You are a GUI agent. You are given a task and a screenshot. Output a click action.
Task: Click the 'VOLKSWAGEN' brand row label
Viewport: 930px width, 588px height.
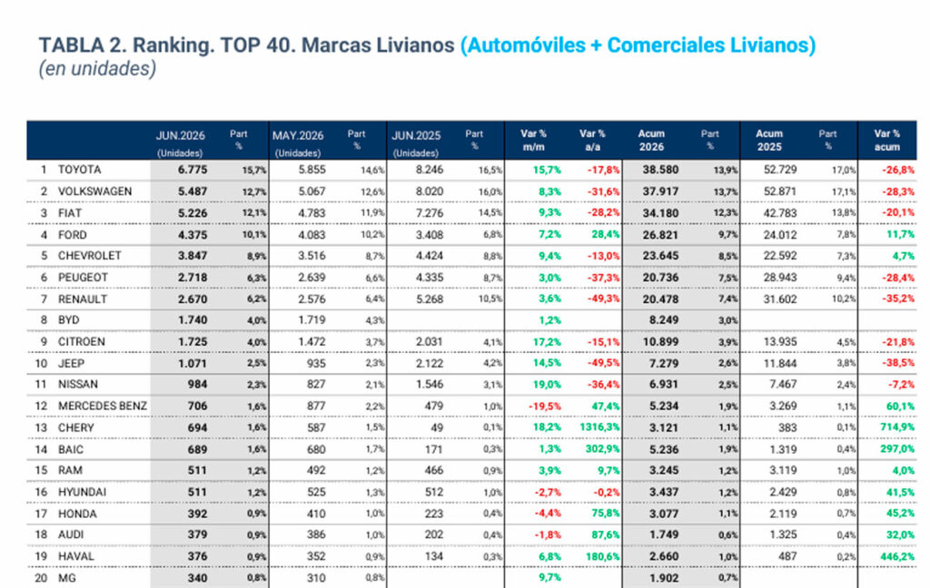click(94, 191)
